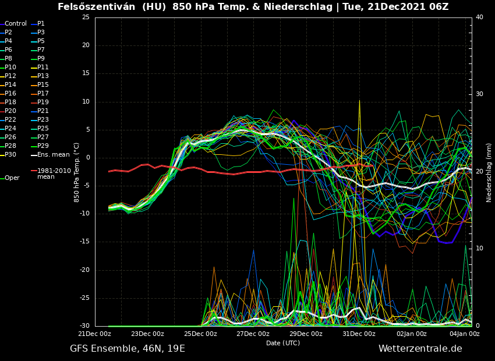Select the Ens. mean legend entry
Image resolution: width=495 pixels, height=361 pixels.
[x=53, y=155]
